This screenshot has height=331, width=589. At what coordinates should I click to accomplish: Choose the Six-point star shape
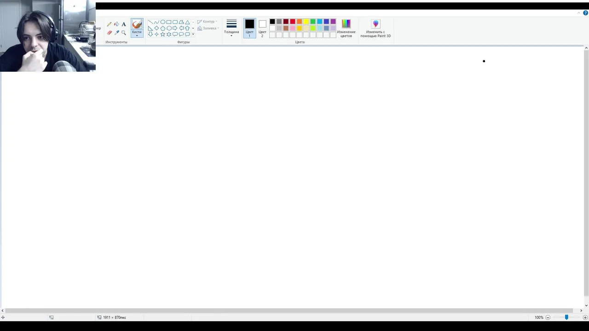tap(169, 34)
